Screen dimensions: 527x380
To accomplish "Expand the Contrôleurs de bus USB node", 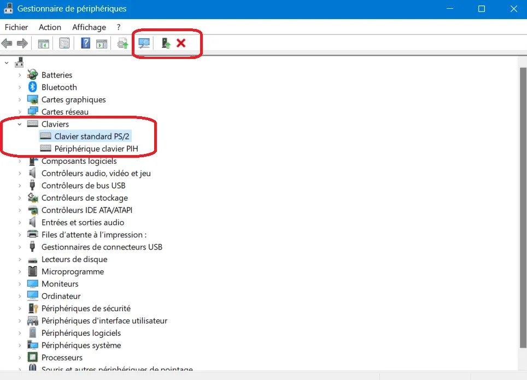I will click(20, 186).
